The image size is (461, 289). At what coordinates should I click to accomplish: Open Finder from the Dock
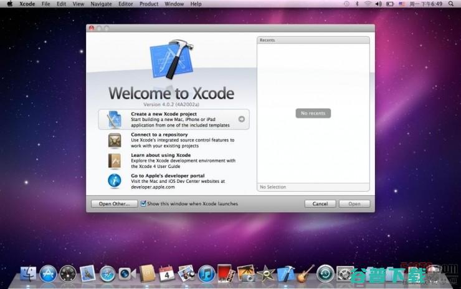(x=28, y=273)
